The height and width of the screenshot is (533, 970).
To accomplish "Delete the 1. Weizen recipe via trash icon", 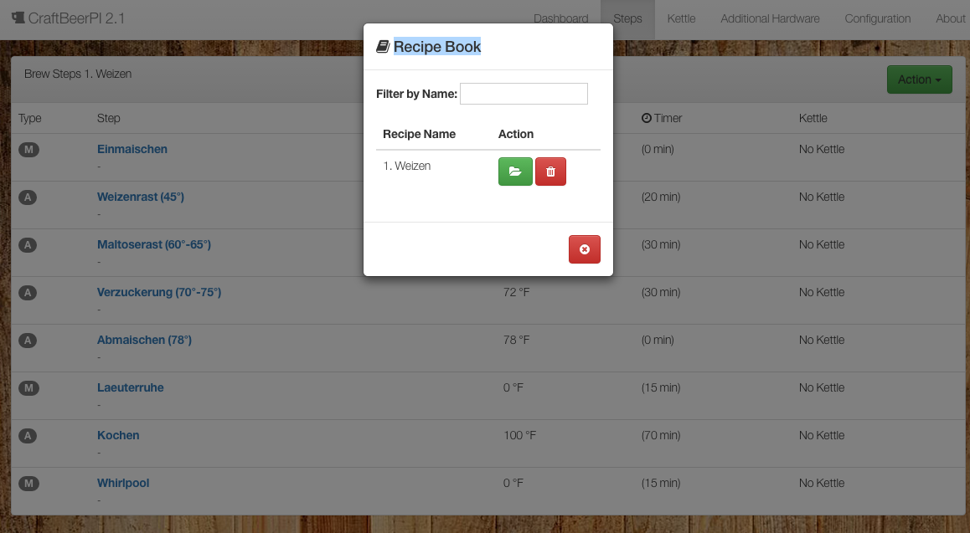I will (550, 172).
